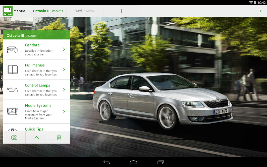Tap the Android recent apps button
This screenshot has width=267, height=167.
[160, 162]
